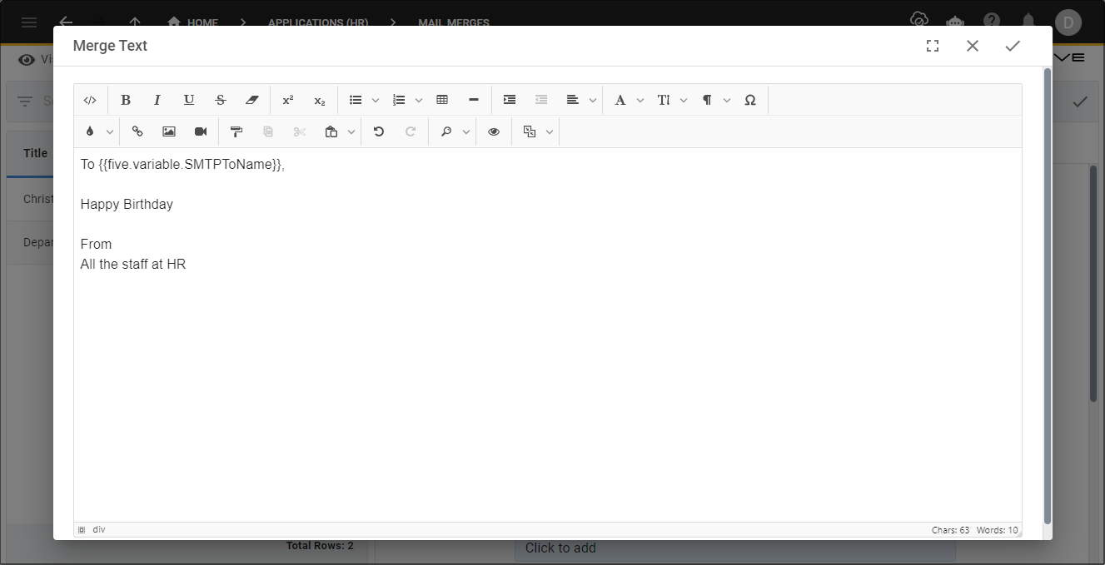The image size is (1105, 565).
Task: Expand the unordered list style dropdown
Action: (x=376, y=100)
